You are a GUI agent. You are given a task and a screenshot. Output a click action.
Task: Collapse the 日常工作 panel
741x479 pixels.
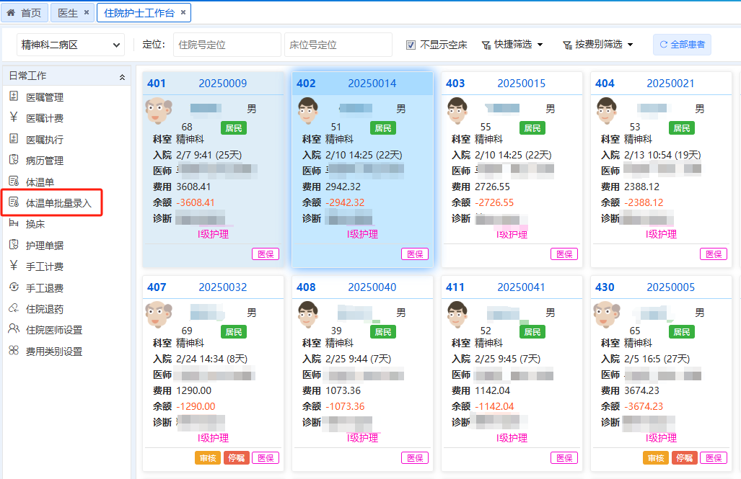(122, 76)
